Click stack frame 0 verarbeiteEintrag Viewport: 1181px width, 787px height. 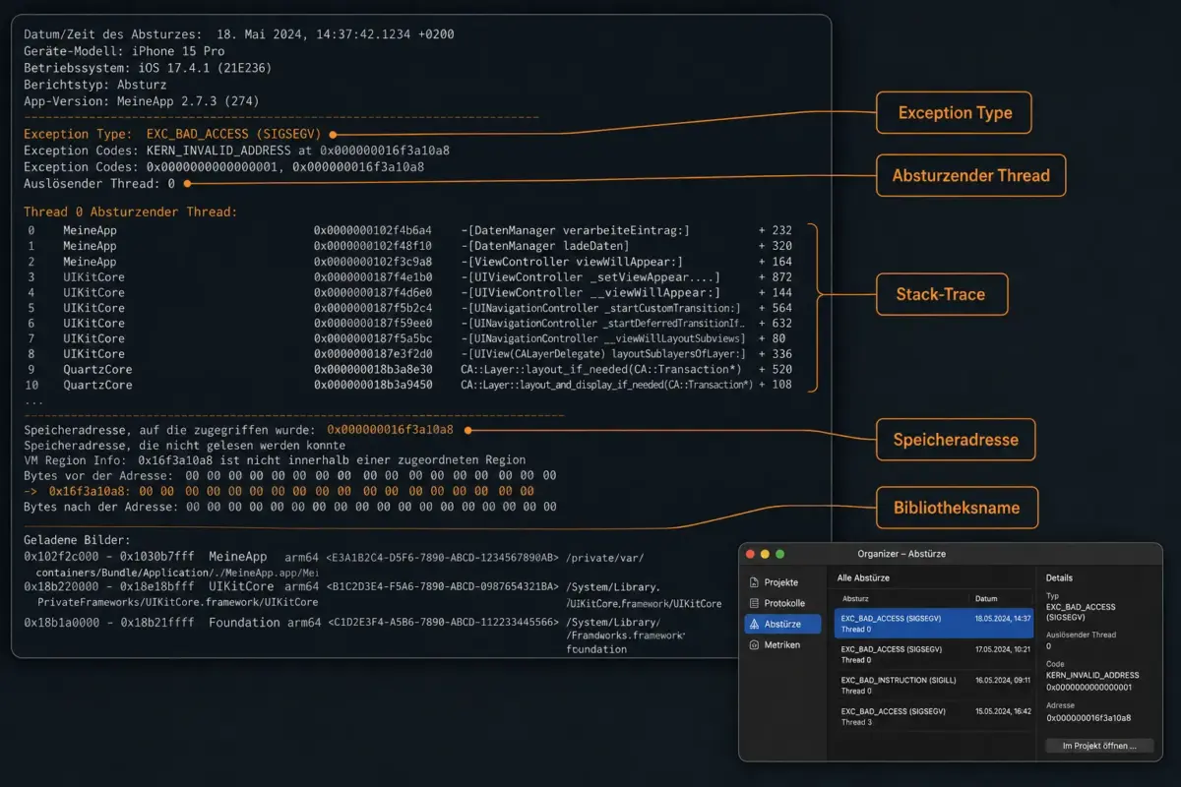pyautogui.click(x=409, y=230)
